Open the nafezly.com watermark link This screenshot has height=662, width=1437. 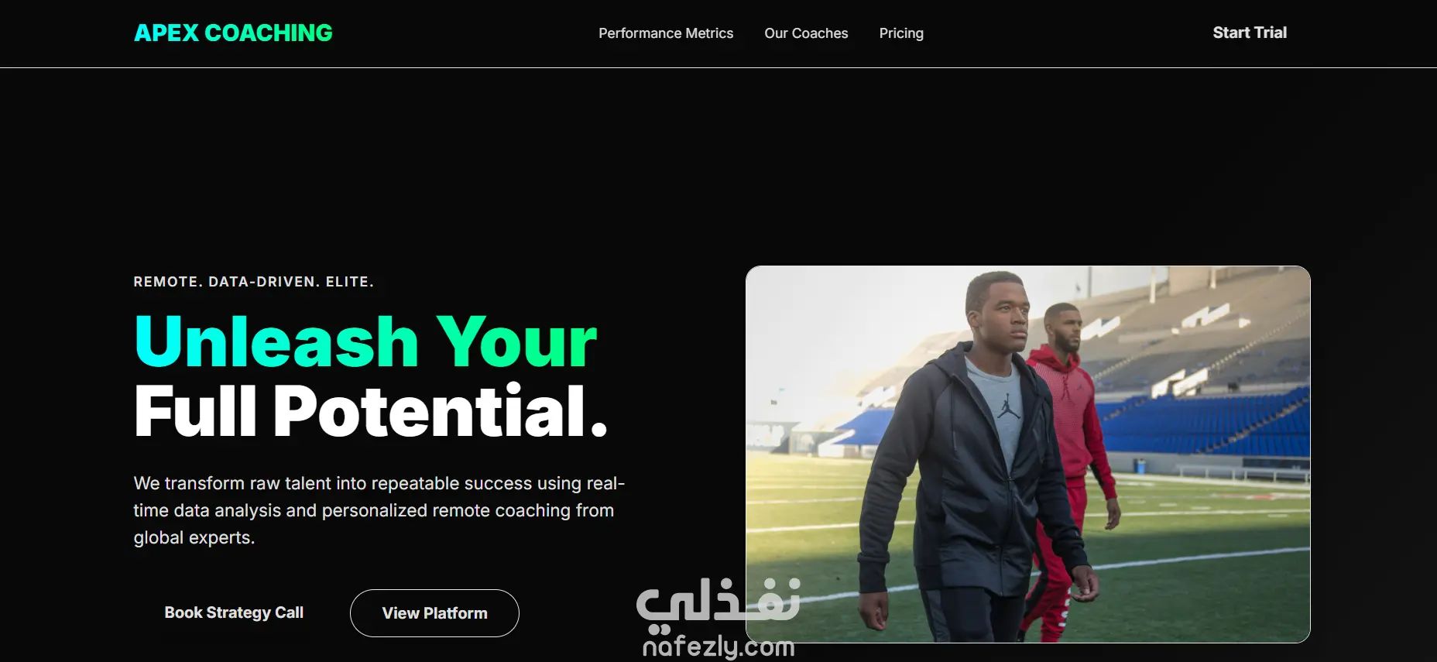coord(718,646)
